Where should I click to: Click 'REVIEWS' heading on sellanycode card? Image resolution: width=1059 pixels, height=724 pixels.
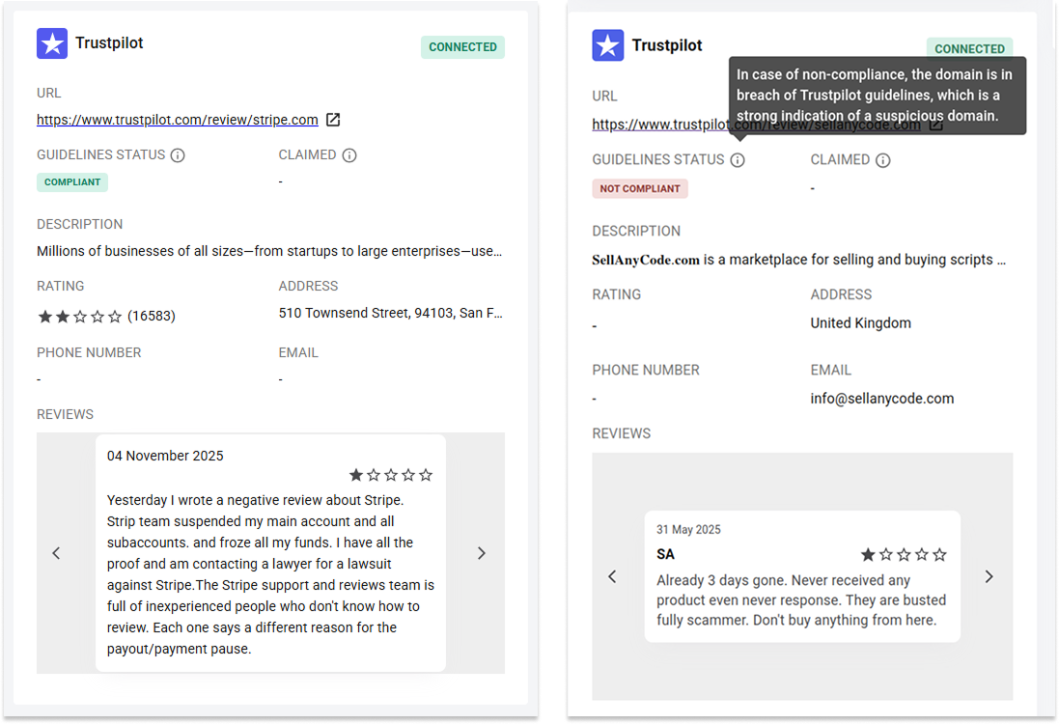[622, 433]
